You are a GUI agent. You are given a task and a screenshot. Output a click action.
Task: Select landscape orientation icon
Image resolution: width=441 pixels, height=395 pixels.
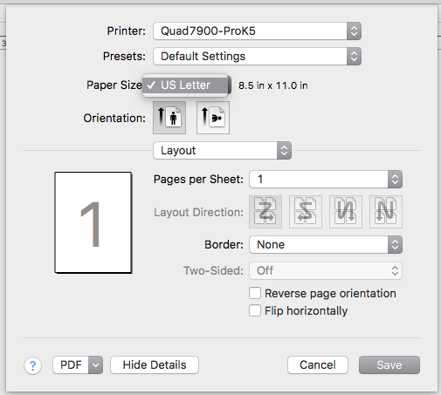click(213, 118)
